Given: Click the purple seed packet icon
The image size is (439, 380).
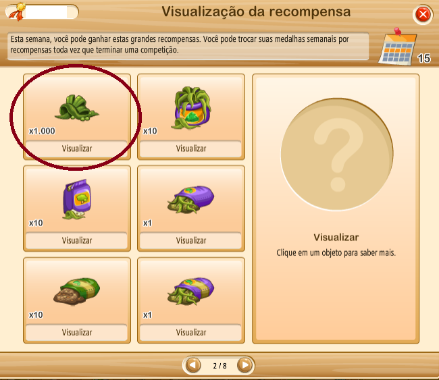Looking at the screenshot, I should click(77, 199).
